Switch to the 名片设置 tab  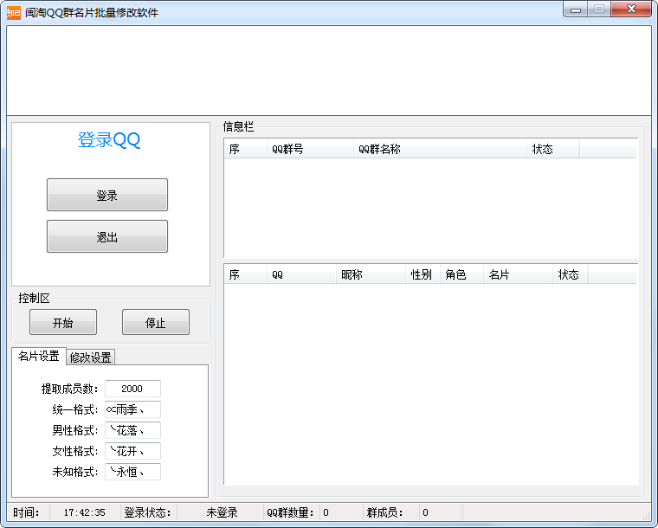(39, 356)
